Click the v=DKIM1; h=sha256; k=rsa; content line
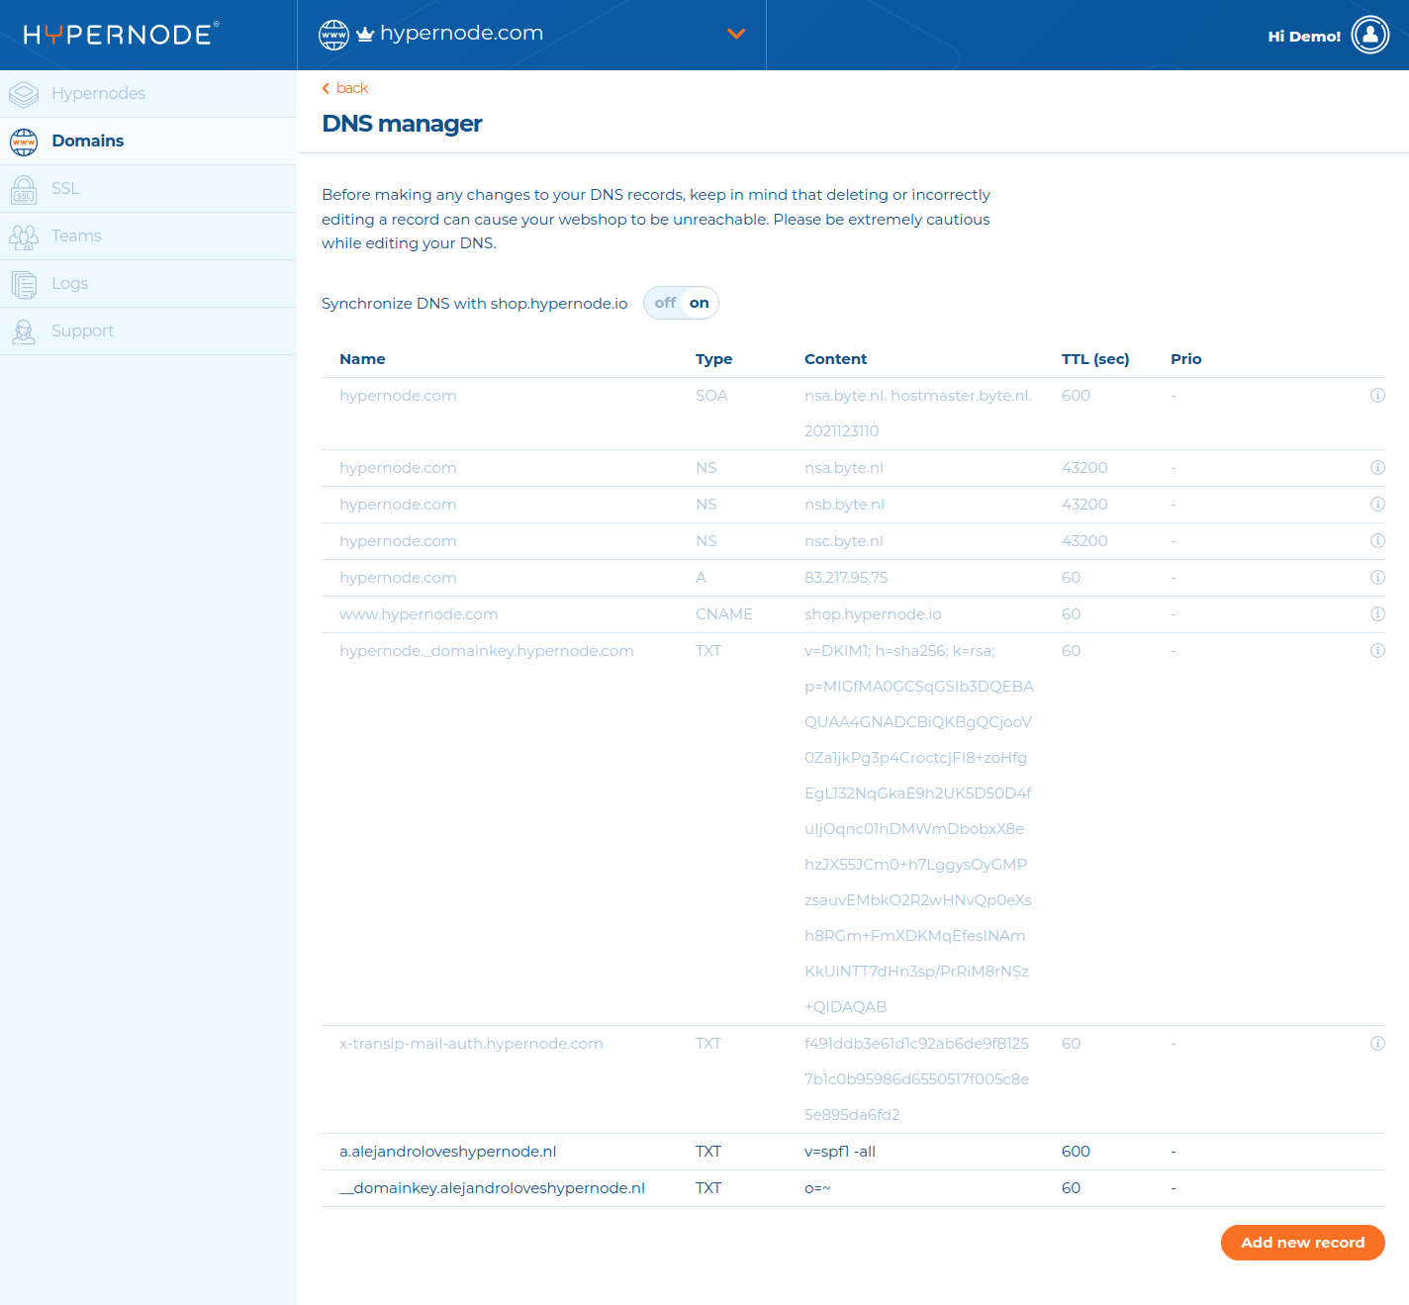 point(899,651)
